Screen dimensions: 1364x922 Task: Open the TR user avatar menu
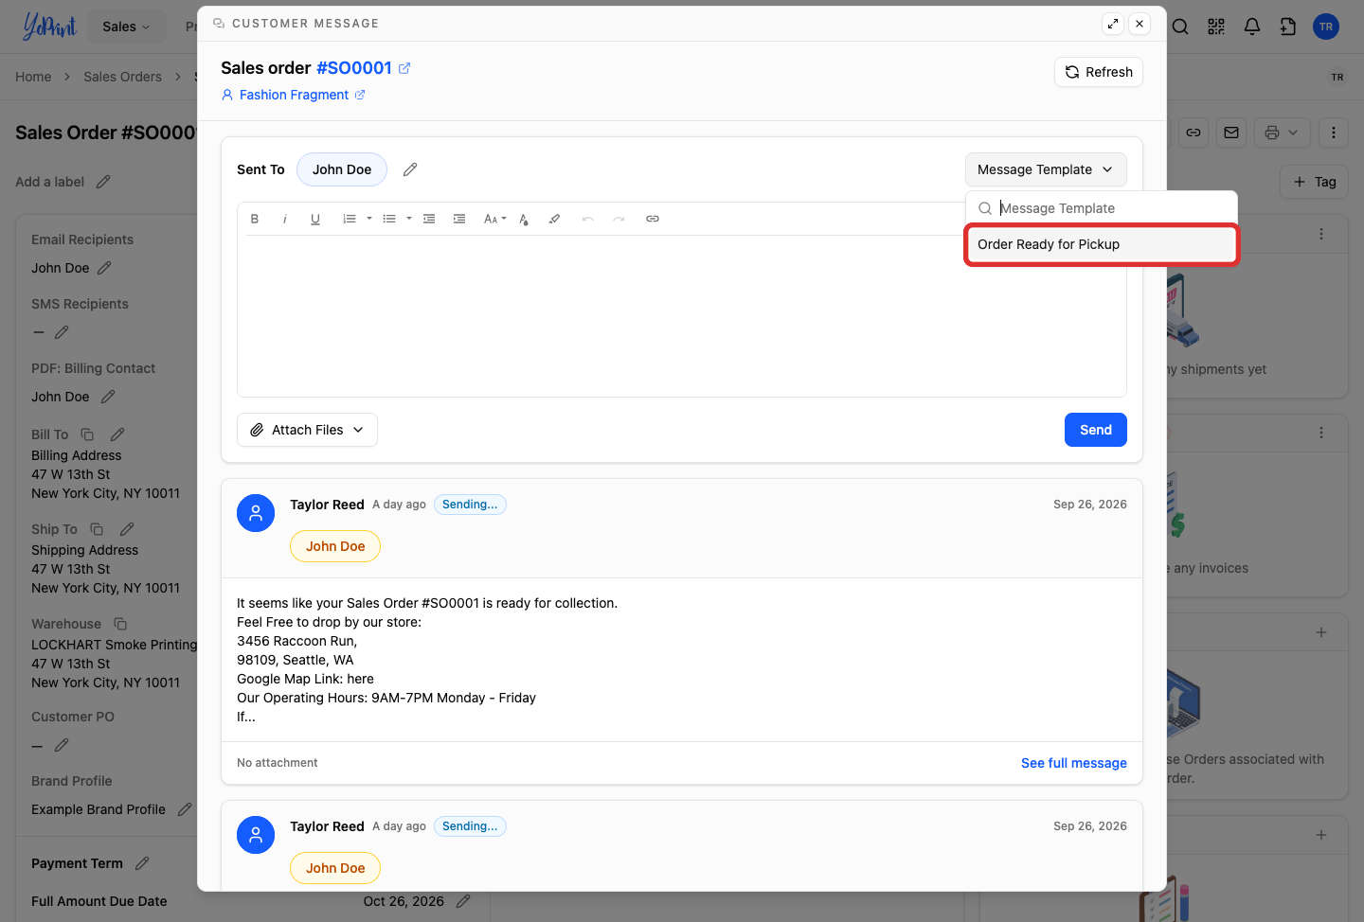pos(1326,27)
